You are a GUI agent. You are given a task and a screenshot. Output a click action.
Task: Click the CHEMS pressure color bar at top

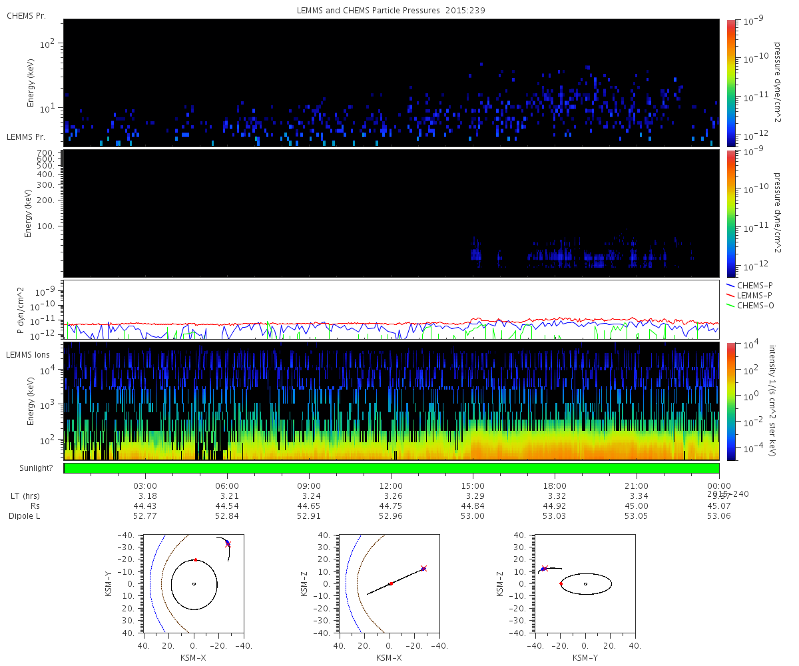pos(730,83)
